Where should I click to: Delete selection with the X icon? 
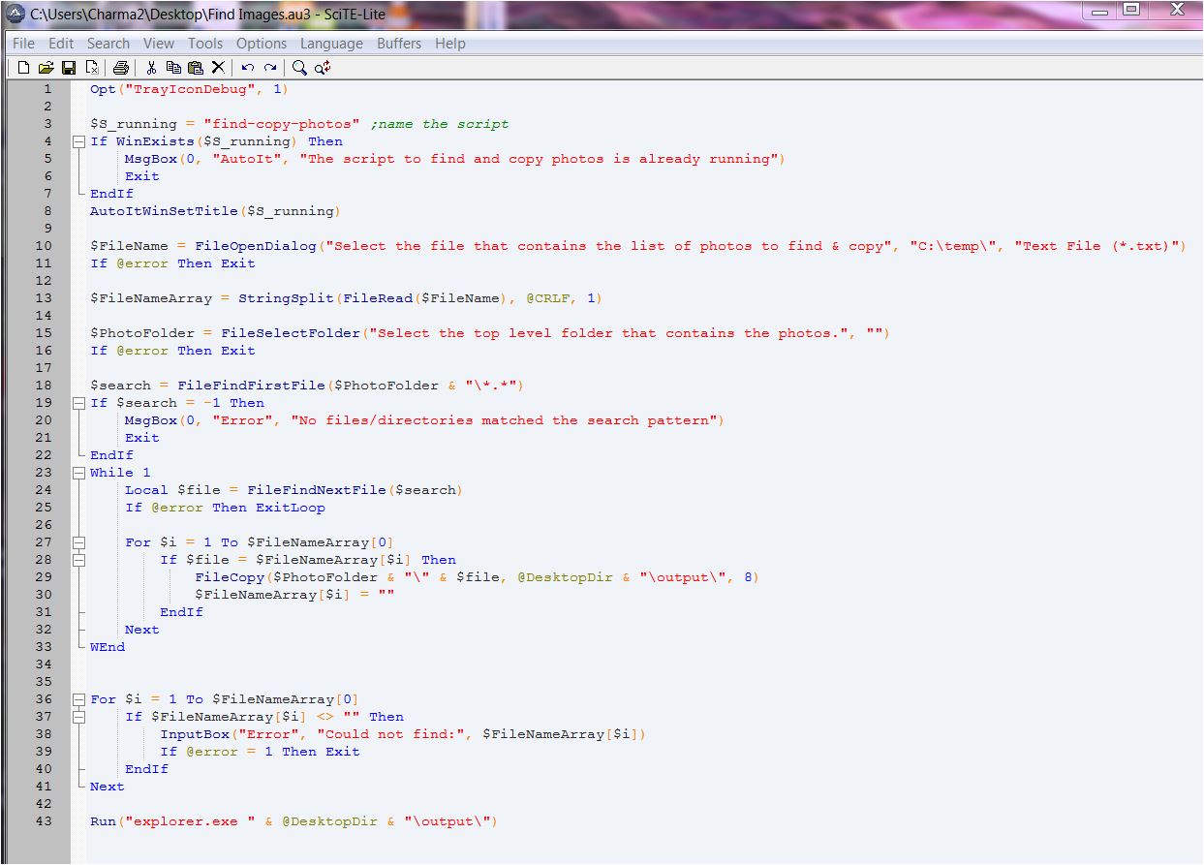pyautogui.click(x=218, y=68)
